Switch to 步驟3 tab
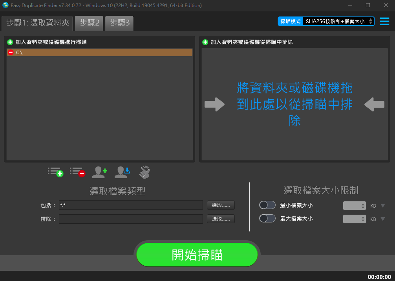The height and width of the screenshot is (281, 395). tap(119, 23)
